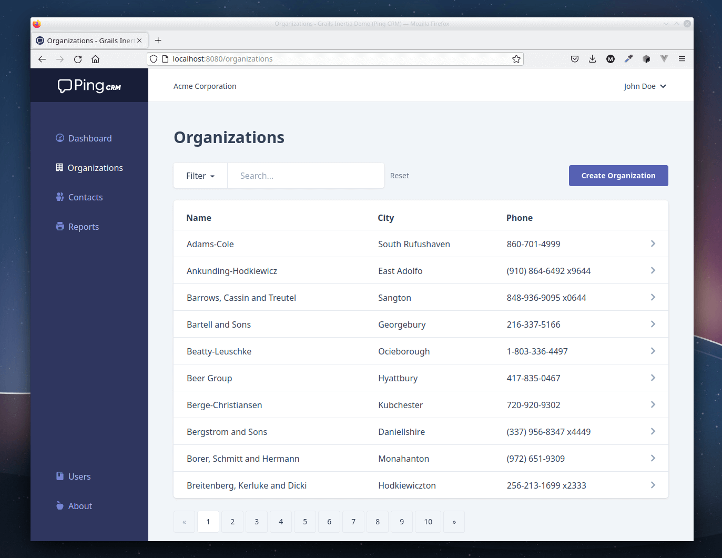Click the eyedropper extension icon
The height and width of the screenshot is (558, 722).
tap(628, 59)
